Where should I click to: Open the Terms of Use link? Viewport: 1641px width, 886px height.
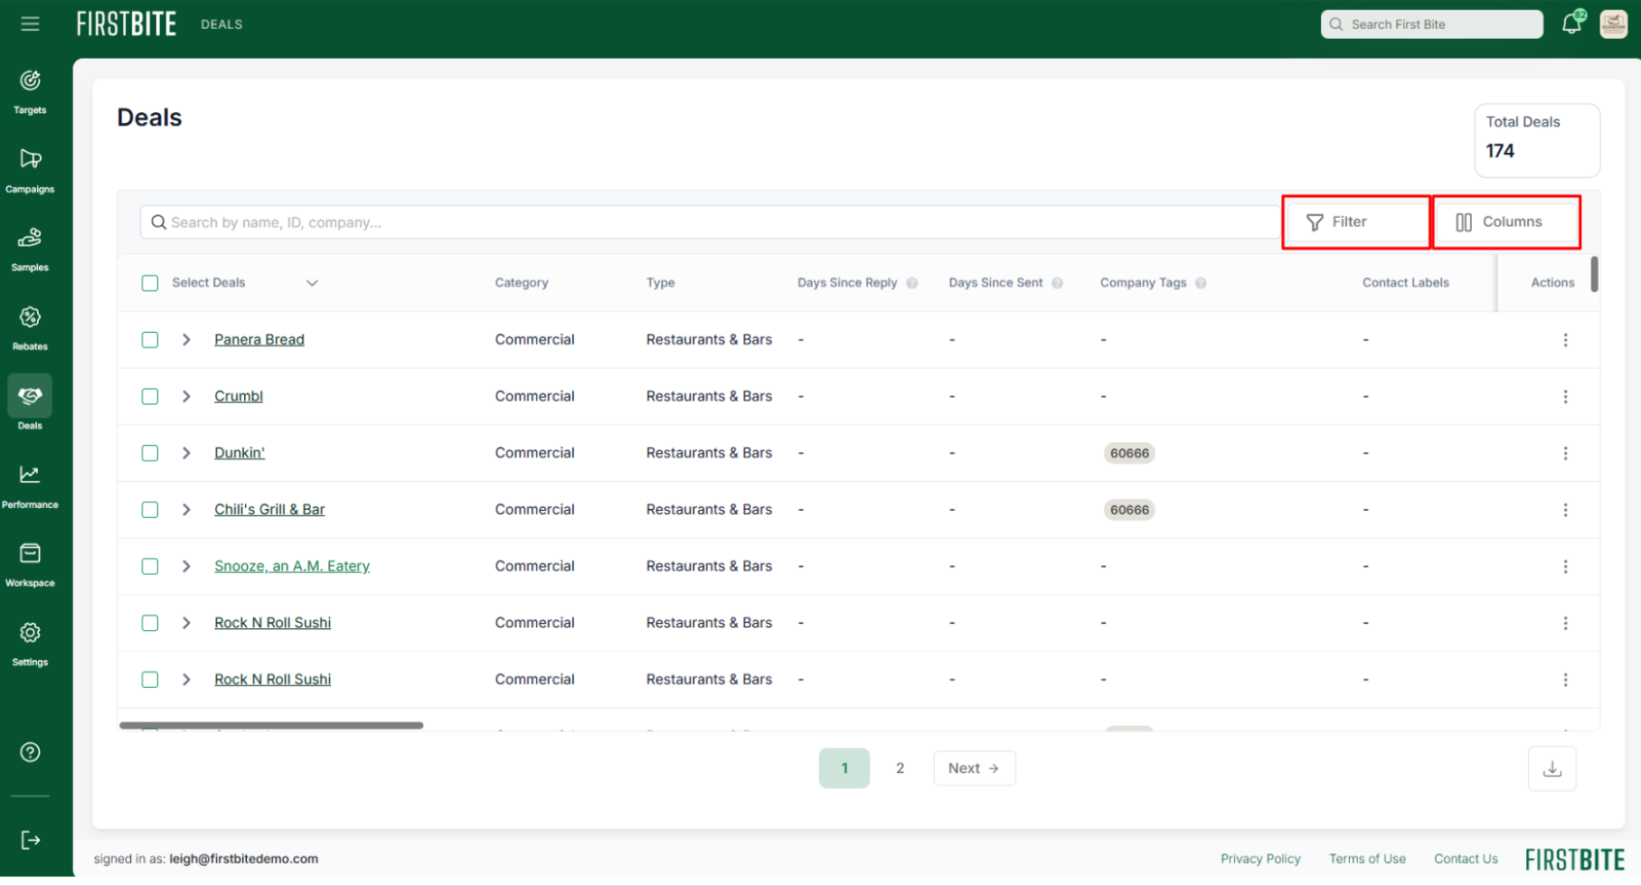tap(1367, 859)
